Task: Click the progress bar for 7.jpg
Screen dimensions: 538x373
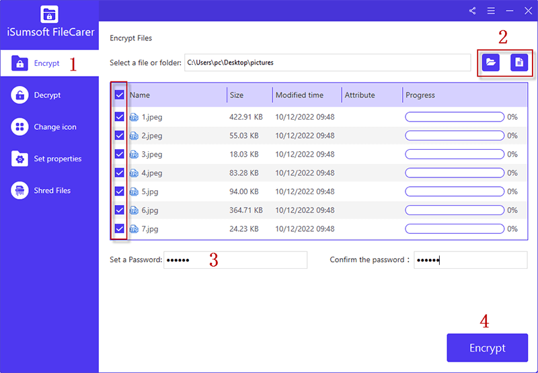Action: coord(455,229)
